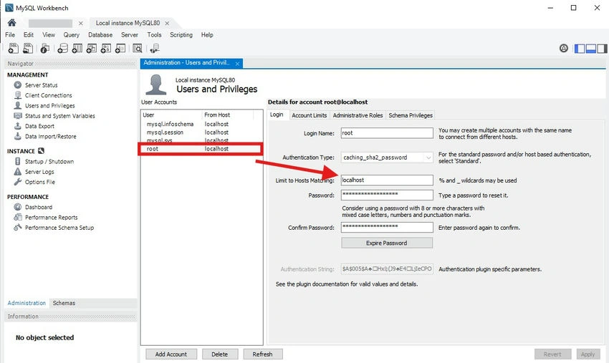
Task: Click the Client Connections icon
Action: 18,95
